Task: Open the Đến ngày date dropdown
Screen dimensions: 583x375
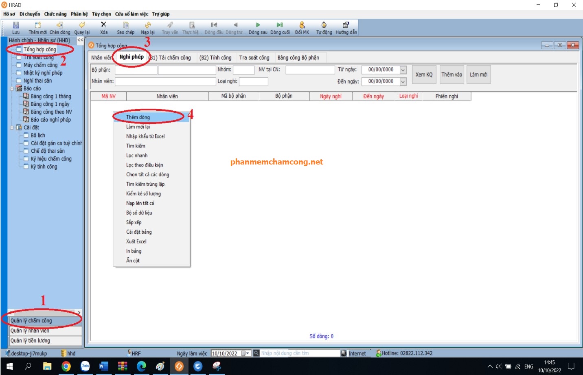Action: pyautogui.click(x=403, y=82)
